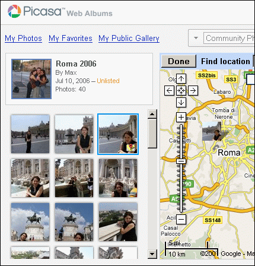The width and height of the screenshot is (255, 266).
Task: Click Casal Palocco map label
Action: (x=171, y=231)
